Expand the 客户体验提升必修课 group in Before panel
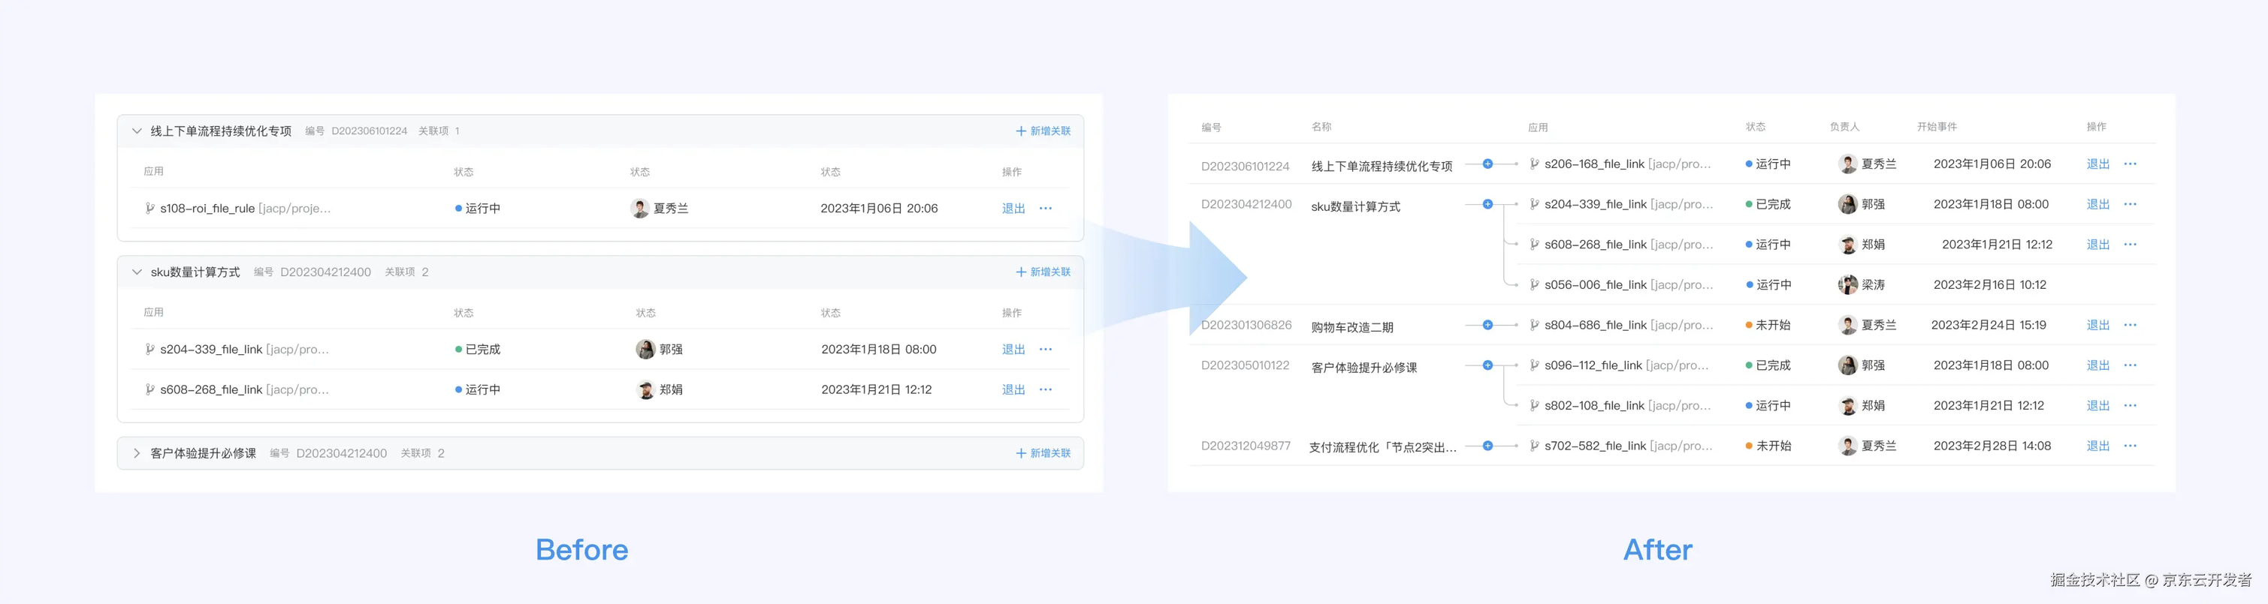Image resolution: width=2268 pixels, height=604 pixels. point(137,452)
